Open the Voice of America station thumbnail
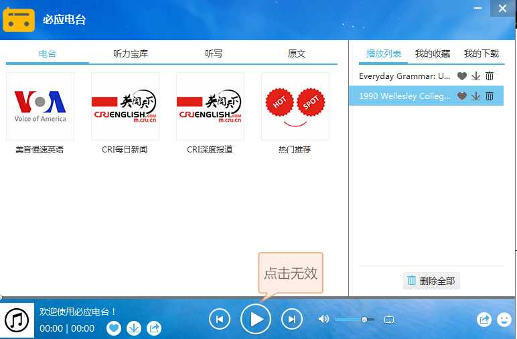 click(x=40, y=106)
